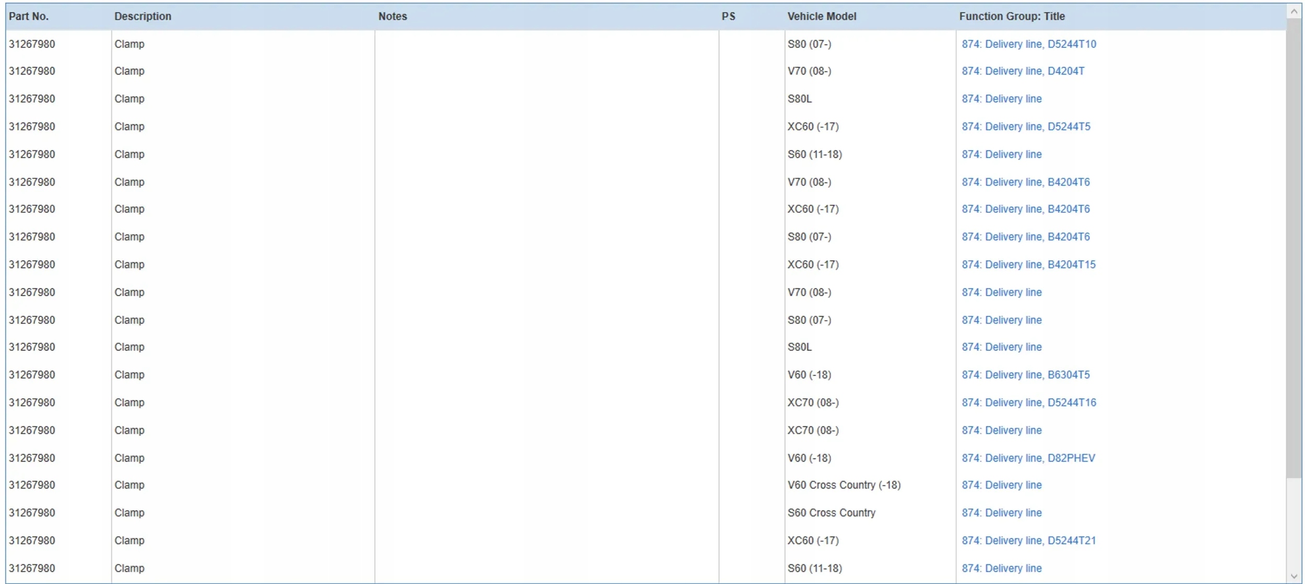Screen dimensions: 1305x584
Task: Select the XC70 (08-) D5244T16 row's vehicle model cell
Action: click(x=813, y=403)
